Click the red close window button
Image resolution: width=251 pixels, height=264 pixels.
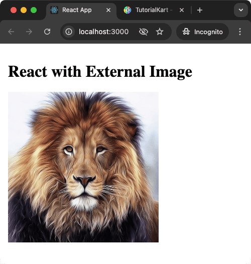[14, 10]
